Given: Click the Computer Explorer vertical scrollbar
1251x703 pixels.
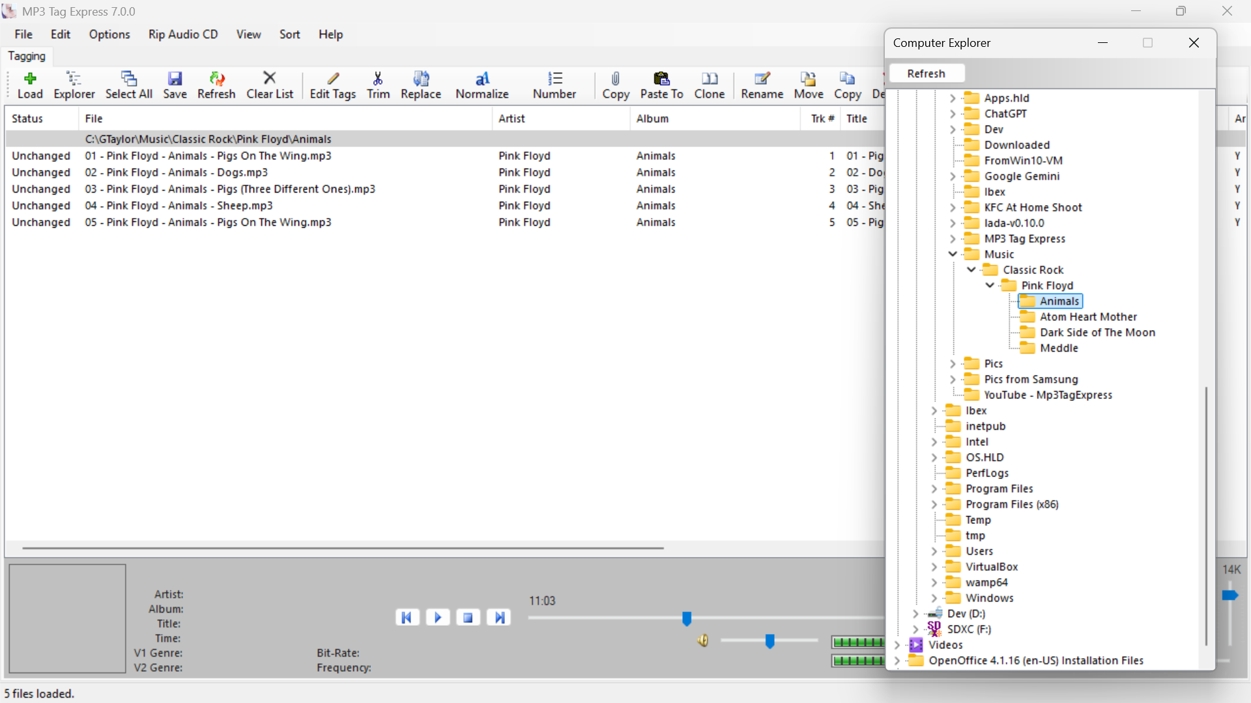Looking at the screenshot, I should pyautogui.click(x=1206, y=516).
